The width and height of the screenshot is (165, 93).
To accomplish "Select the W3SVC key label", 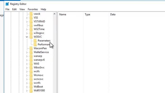I will (x=38, y=37).
